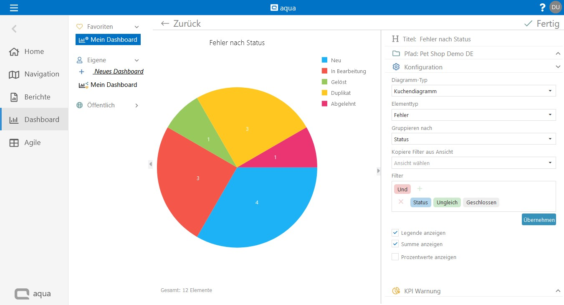
Task: Go to Berichte in sidebar
Action: click(x=37, y=97)
